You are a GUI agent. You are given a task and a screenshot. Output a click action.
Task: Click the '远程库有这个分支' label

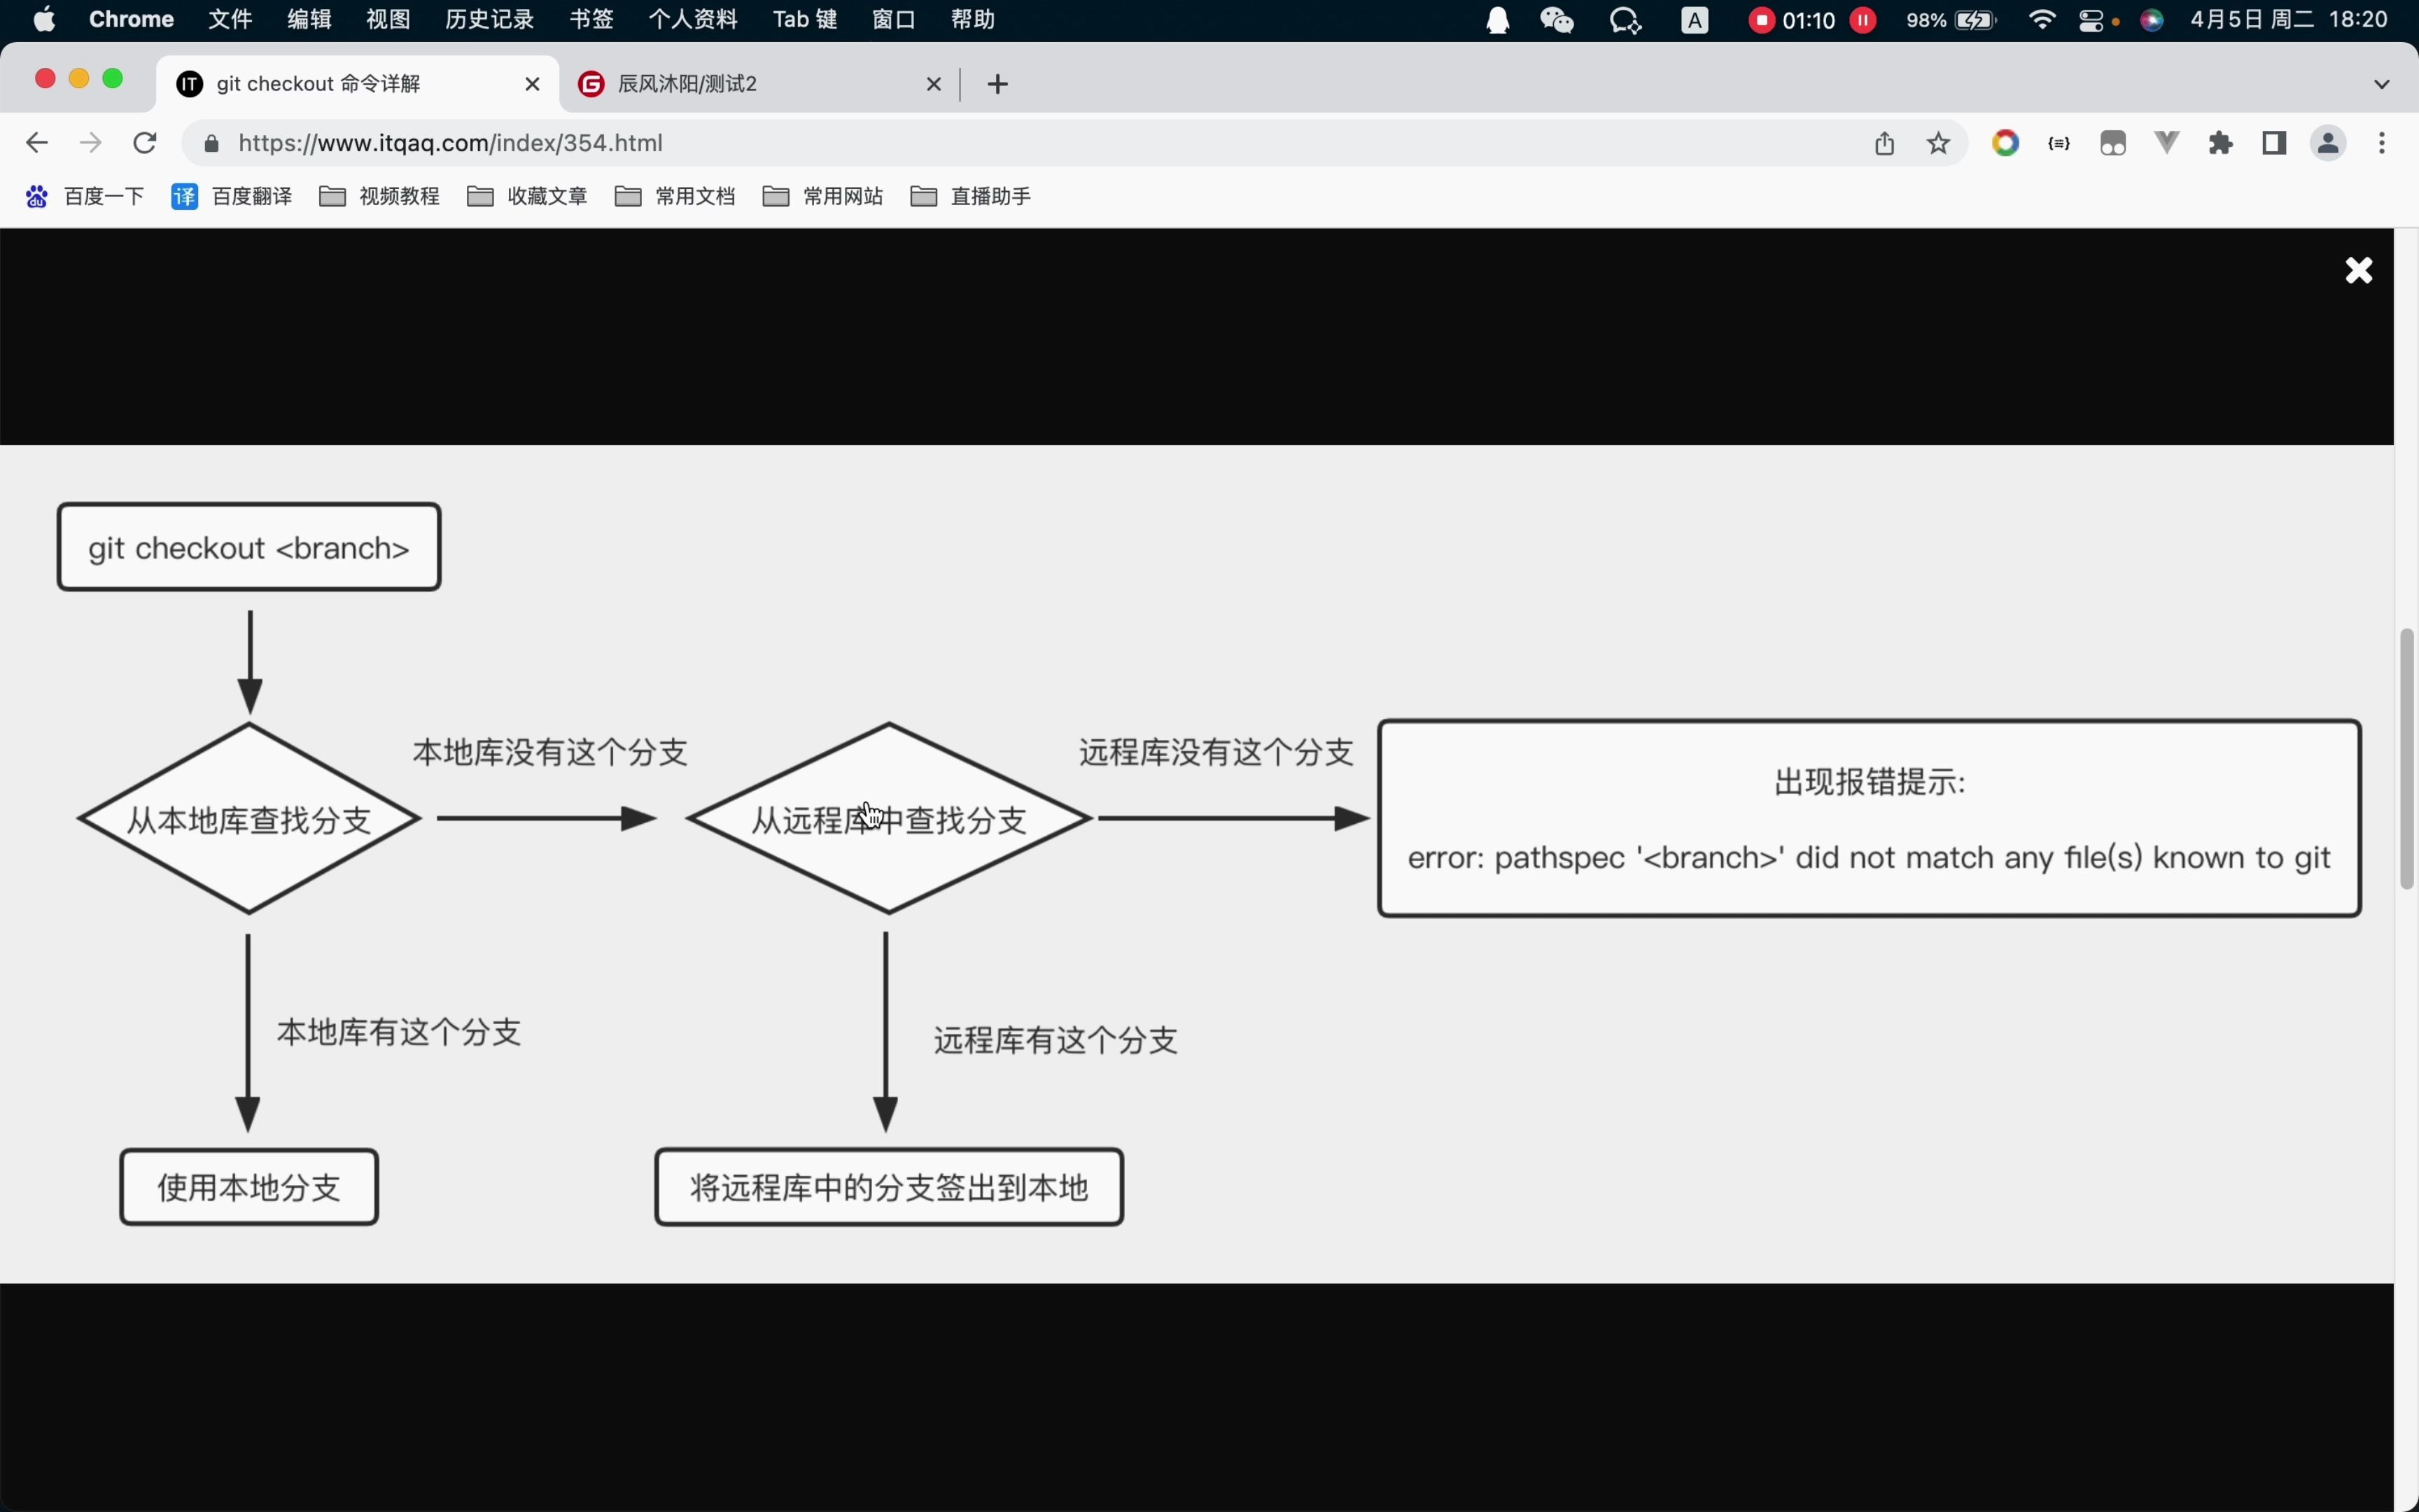coord(1056,1041)
